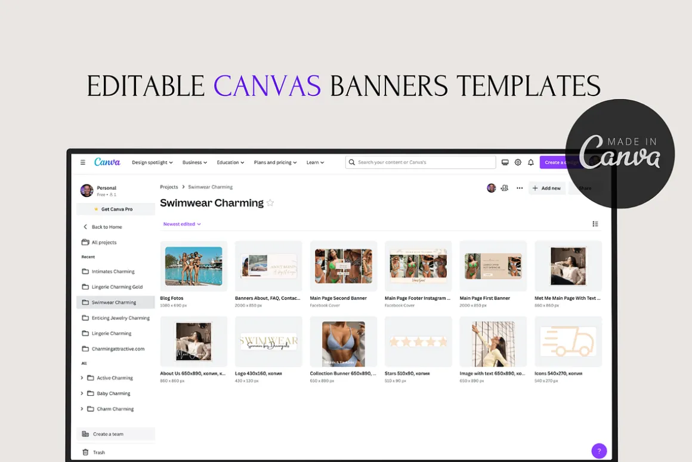Click Main Page First Banner title
This screenshot has height=462, width=692.
(484, 298)
